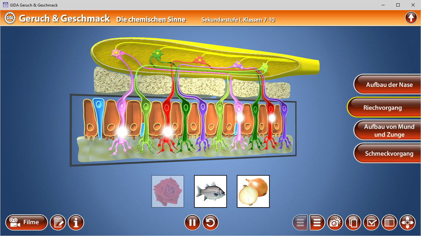The height and width of the screenshot is (236, 421).
Task: Select the fish thumbnail
Action: coord(210,191)
